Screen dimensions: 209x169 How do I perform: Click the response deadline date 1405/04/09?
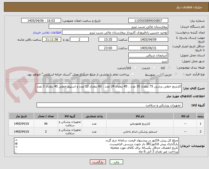pos(148,39)
